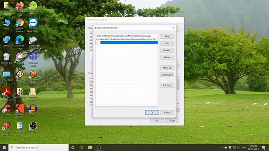Open the Control Panel desktop icon
Viewport: 269px width, 151px height.
coord(7,75)
